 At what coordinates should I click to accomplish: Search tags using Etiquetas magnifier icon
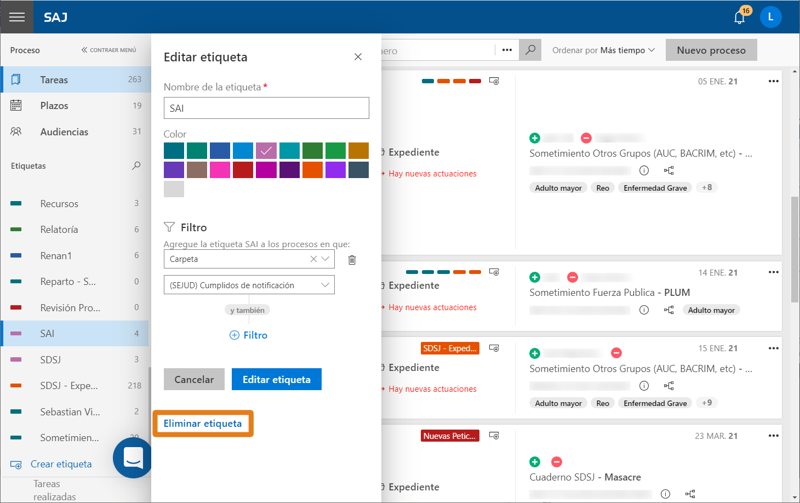136,165
